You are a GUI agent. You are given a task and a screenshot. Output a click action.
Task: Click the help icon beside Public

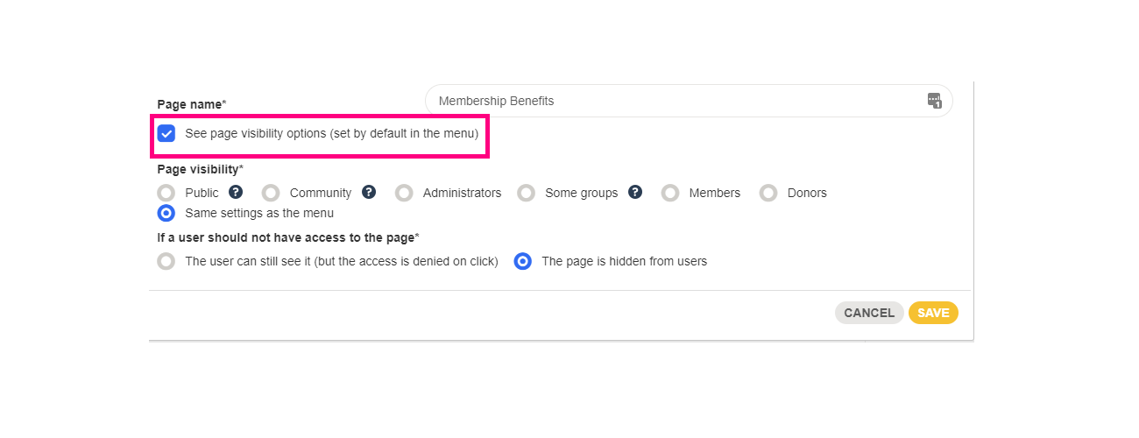(236, 192)
